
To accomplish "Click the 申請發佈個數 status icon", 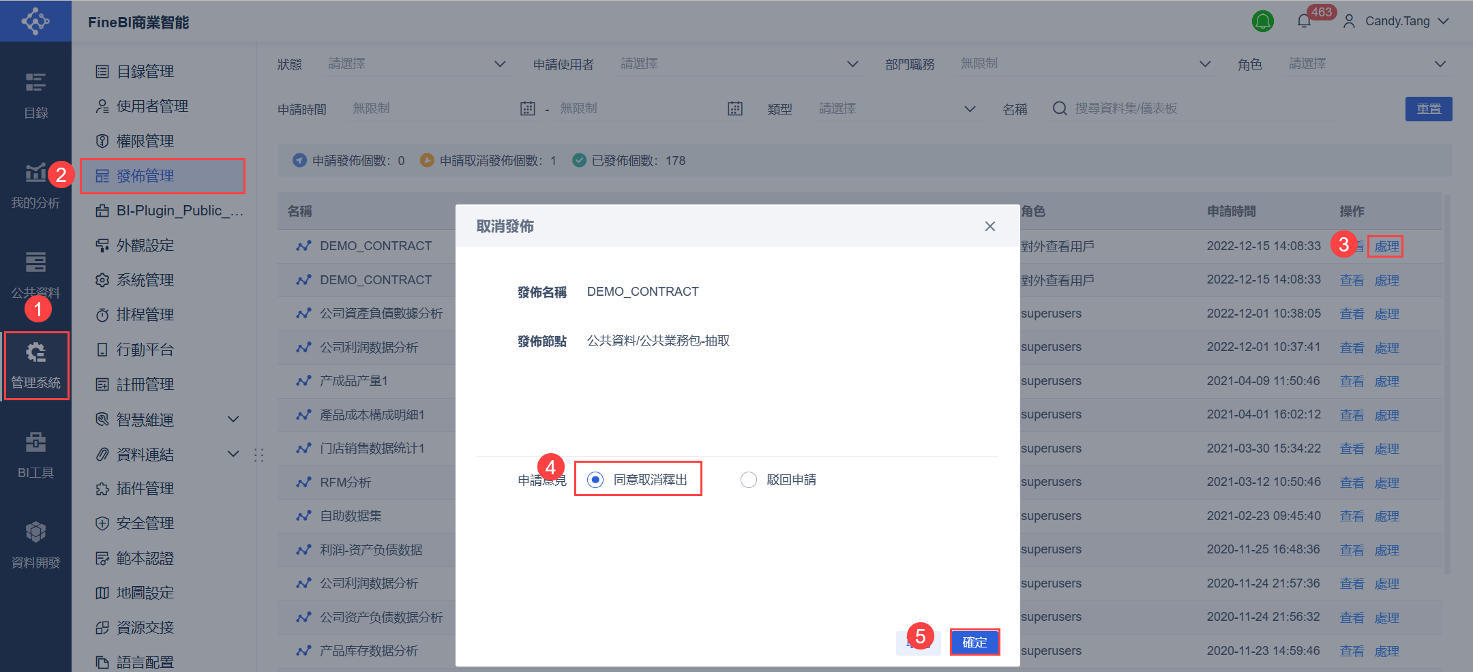I will (x=299, y=160).
